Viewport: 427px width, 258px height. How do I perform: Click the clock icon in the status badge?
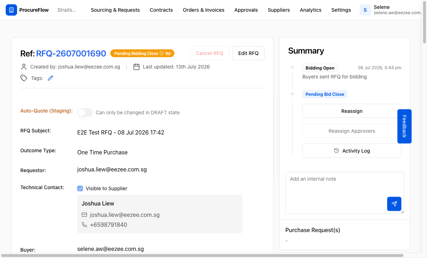point(162,54)
